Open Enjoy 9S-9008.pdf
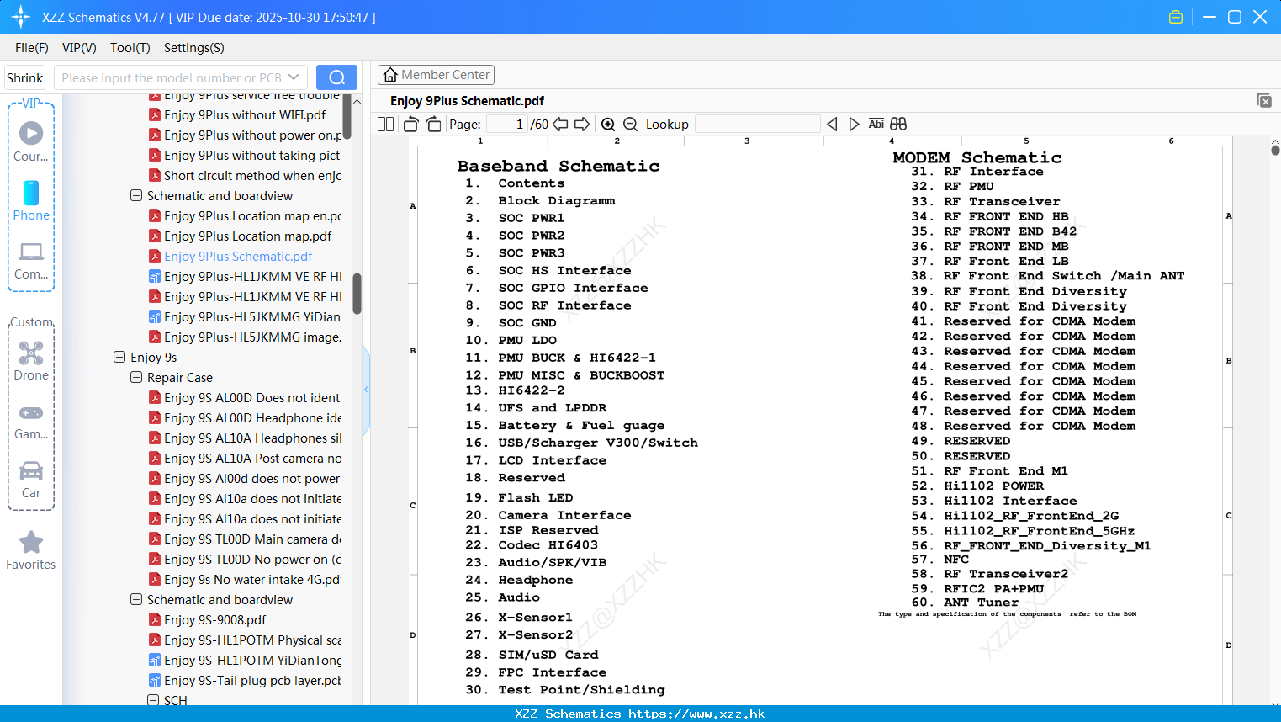The height and width of the screenshot is (722, 1281). click(x=208, y=619)
